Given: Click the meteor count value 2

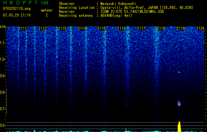Looking at the screenshot, I should [x=47, y=15].
